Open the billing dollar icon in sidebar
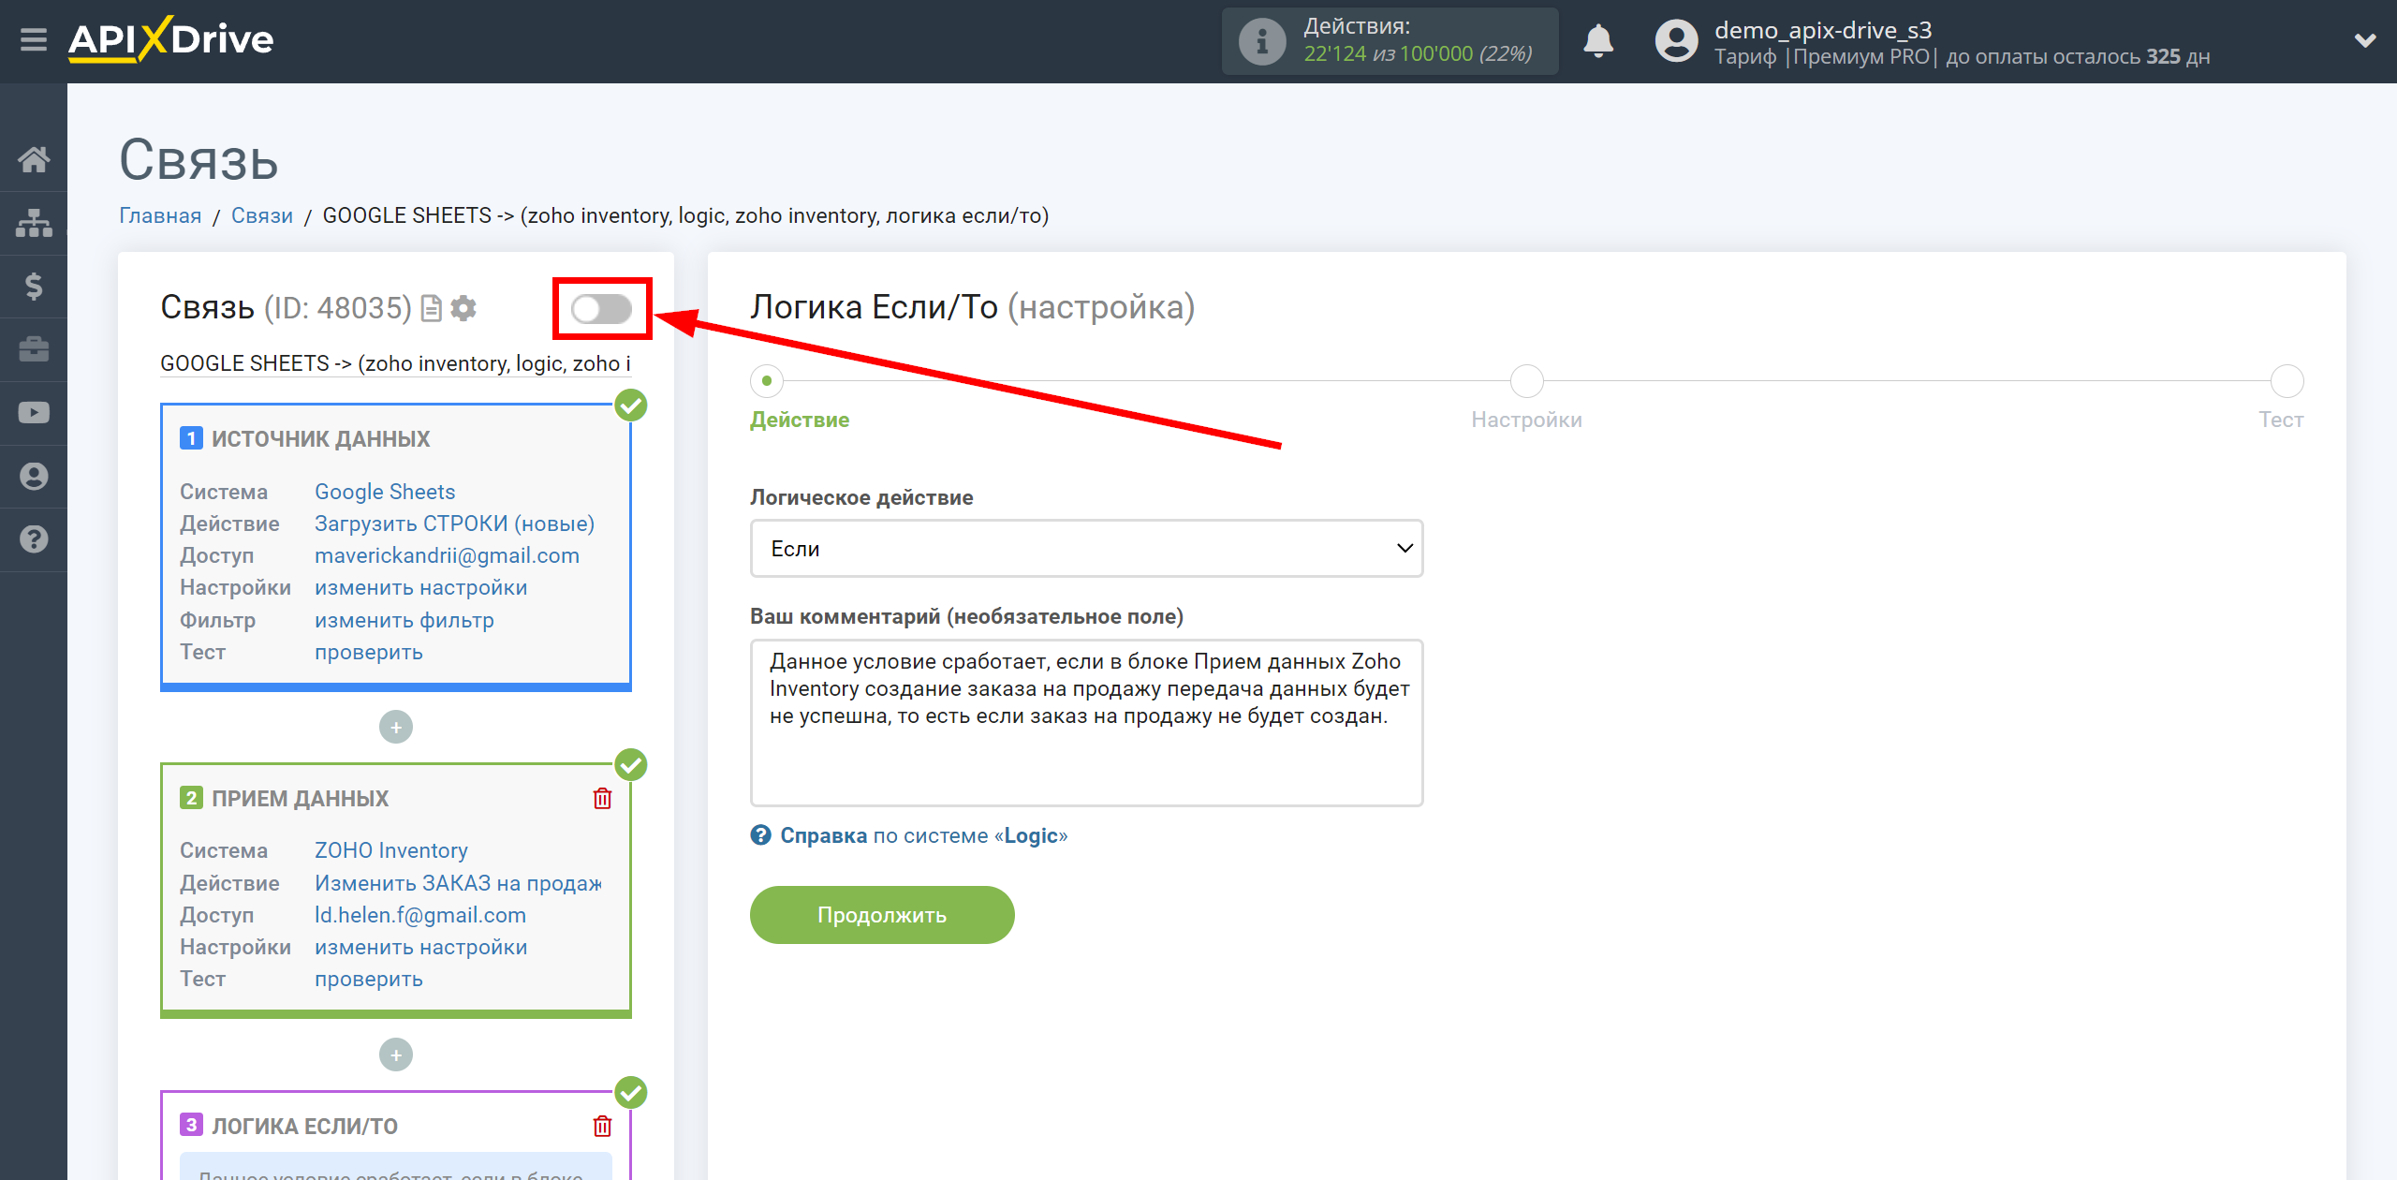2397x1180 pixels. (34, 286)
